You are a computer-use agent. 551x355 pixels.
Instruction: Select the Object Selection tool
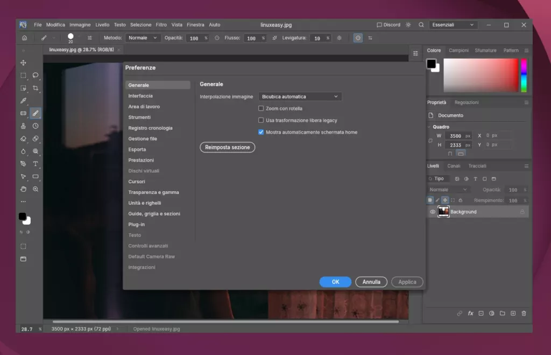pos(23,88)
